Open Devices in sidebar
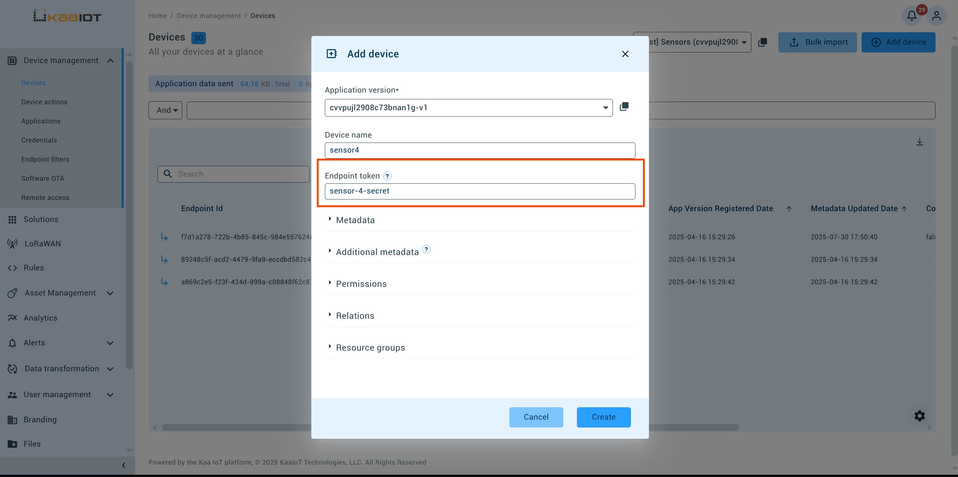Image resolution: width=958 pixels, height=477 pixels. [x=33, y=83]
